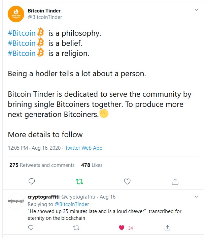
Task: Click the Twitter Web App source link
Action: point(83,148)
